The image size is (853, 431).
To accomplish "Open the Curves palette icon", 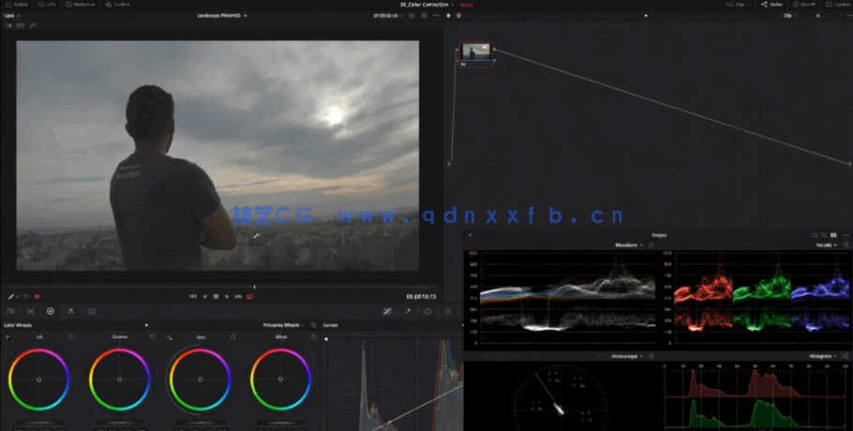I will (x=387, y=311).
